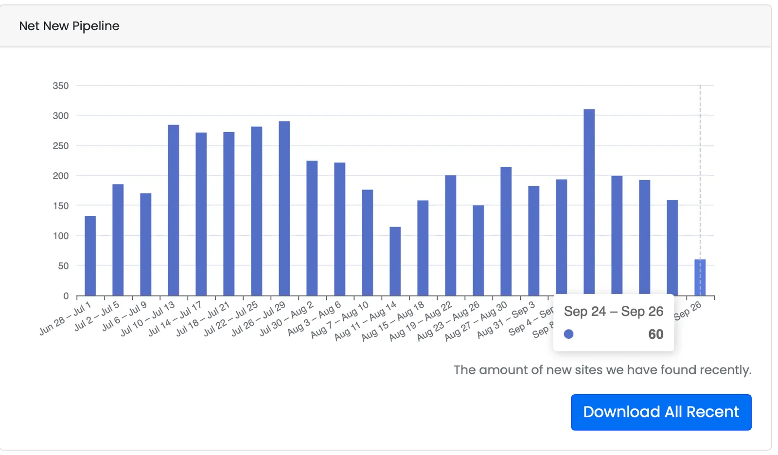
Task: Select the Aug 15 – Aug 18 bar
Action: pos(423,248)
